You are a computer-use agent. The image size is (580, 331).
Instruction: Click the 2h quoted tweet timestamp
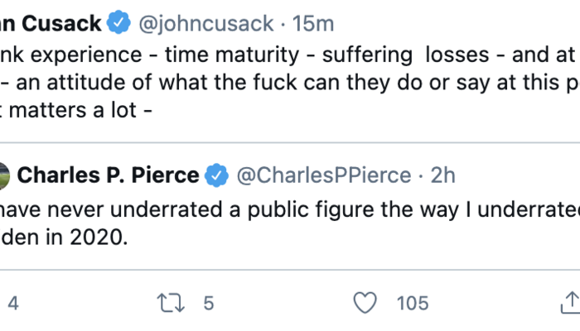[443, 175]
